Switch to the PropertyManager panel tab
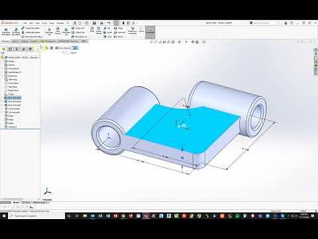Viewport: 318px width, 239px height. click(x=10, y=49)
